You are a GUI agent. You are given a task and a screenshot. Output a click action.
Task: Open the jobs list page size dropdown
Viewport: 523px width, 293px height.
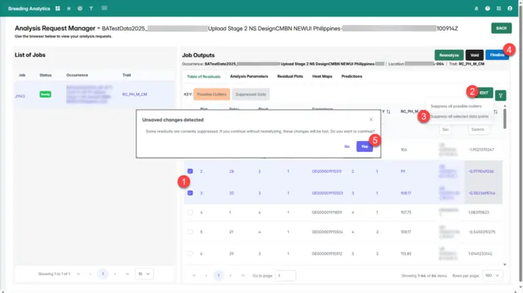(144, 273)
